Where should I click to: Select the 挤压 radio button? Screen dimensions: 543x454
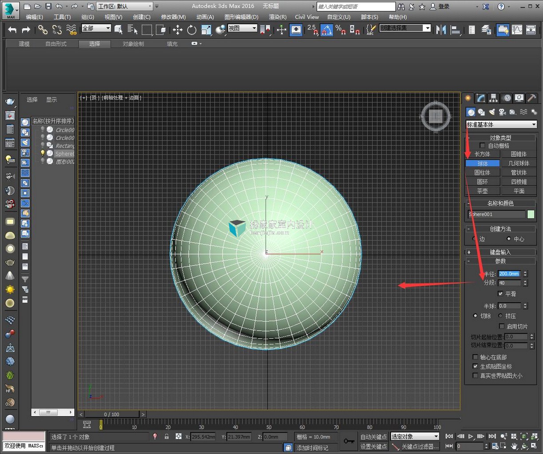pyautogui.click(x=500, y=316)
